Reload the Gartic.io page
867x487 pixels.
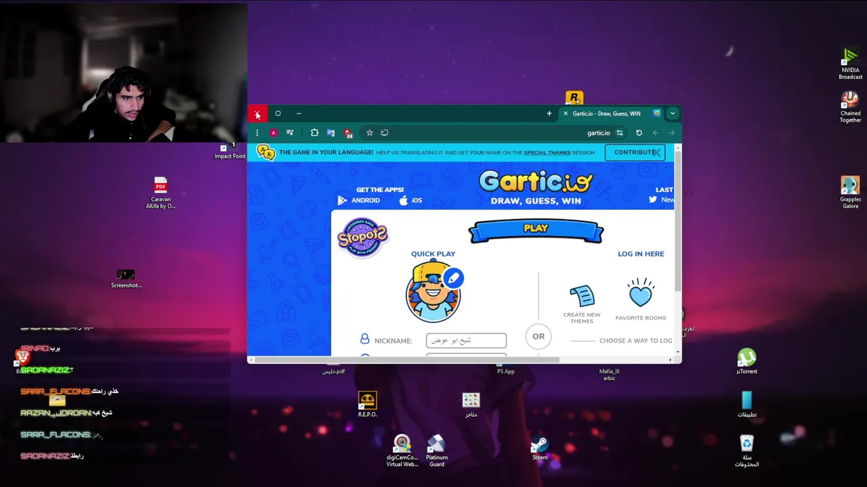point(639,133)
